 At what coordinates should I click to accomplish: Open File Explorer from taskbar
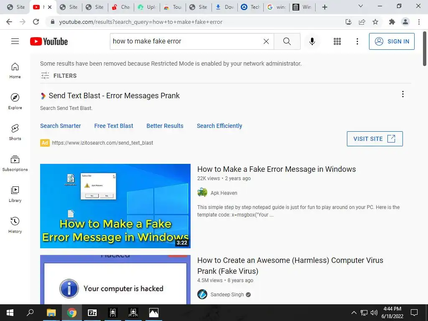point(51,313)
